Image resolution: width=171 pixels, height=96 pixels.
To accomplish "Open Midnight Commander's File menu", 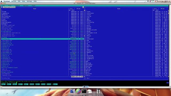I will click(10, 6).
